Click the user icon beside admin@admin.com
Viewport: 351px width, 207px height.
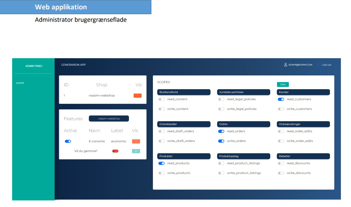(286, 65)
